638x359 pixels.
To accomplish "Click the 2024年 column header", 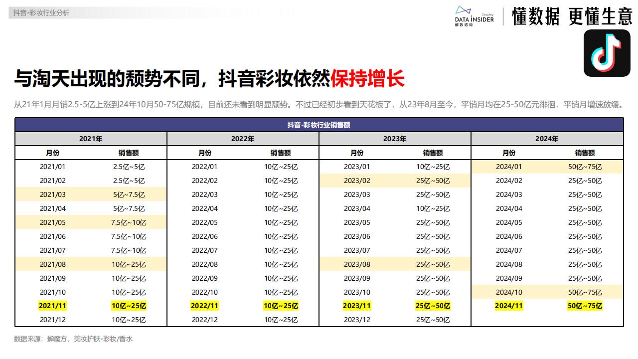I will (x=547, y=139).
